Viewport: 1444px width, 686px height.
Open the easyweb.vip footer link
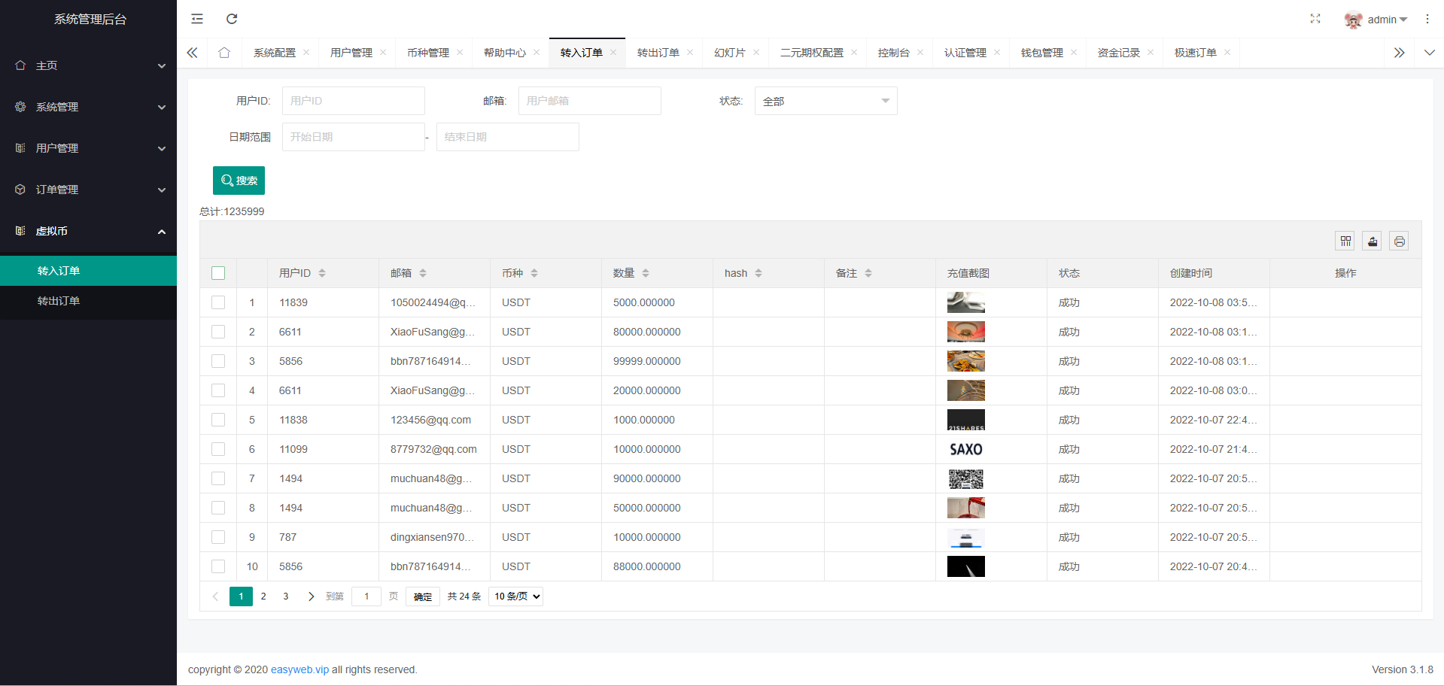click(x=299, y=669)
